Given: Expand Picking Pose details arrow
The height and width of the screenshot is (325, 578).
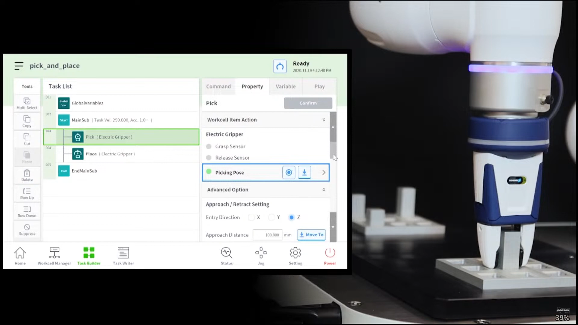Looking at the screenshot, I should (324, 172).
